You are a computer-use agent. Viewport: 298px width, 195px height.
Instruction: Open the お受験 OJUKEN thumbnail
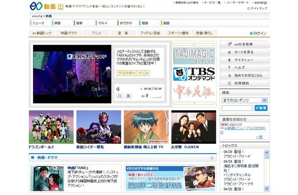point(193,127)
